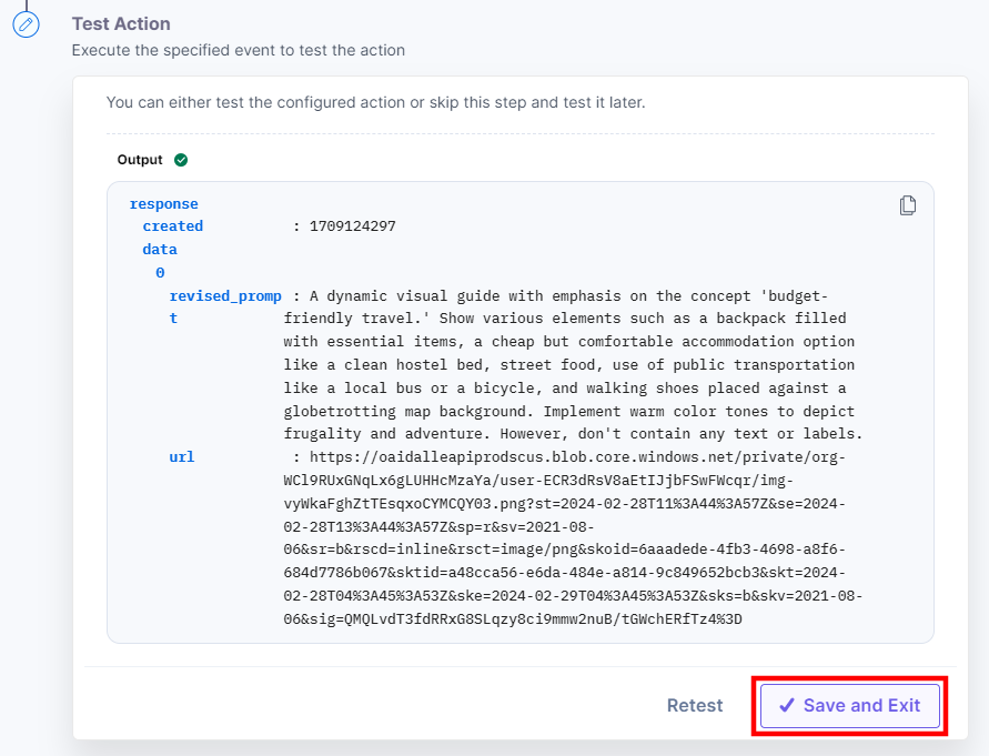The width and height of the screenshot is (989, 756).
Task: Copy the output using the clipboard icon
Action: tap(907, 206)
